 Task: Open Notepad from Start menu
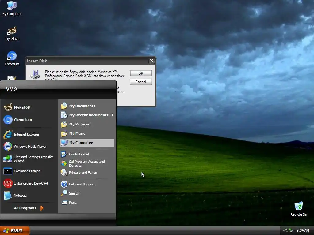coord(29,196)
